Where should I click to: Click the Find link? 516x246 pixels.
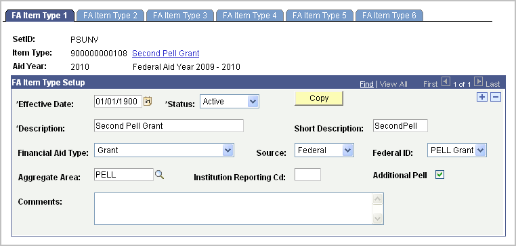pyautogui.click(x=366, y=84)
